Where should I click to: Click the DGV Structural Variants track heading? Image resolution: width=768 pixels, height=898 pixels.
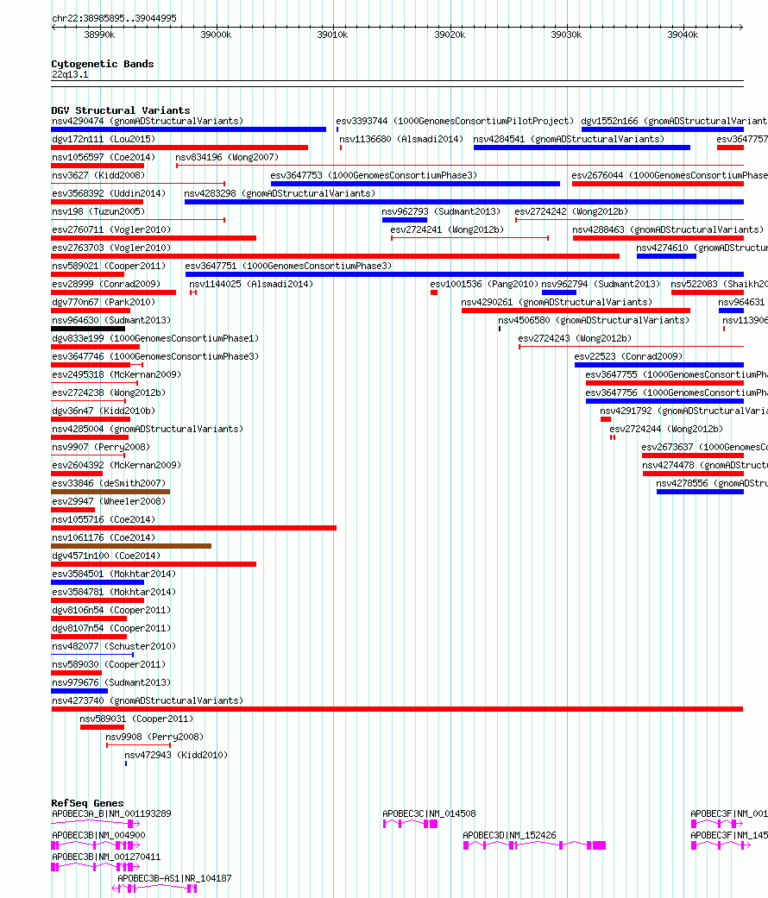[x=120, y=110]
